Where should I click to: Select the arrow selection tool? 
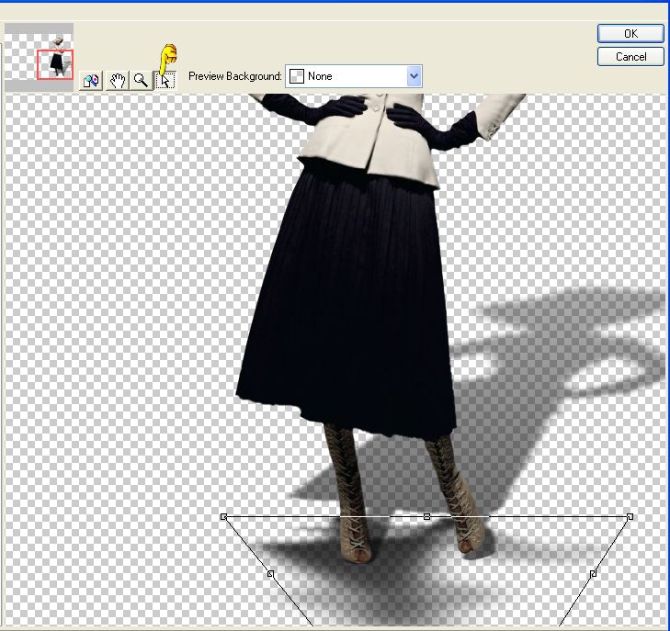pos(165,80)
